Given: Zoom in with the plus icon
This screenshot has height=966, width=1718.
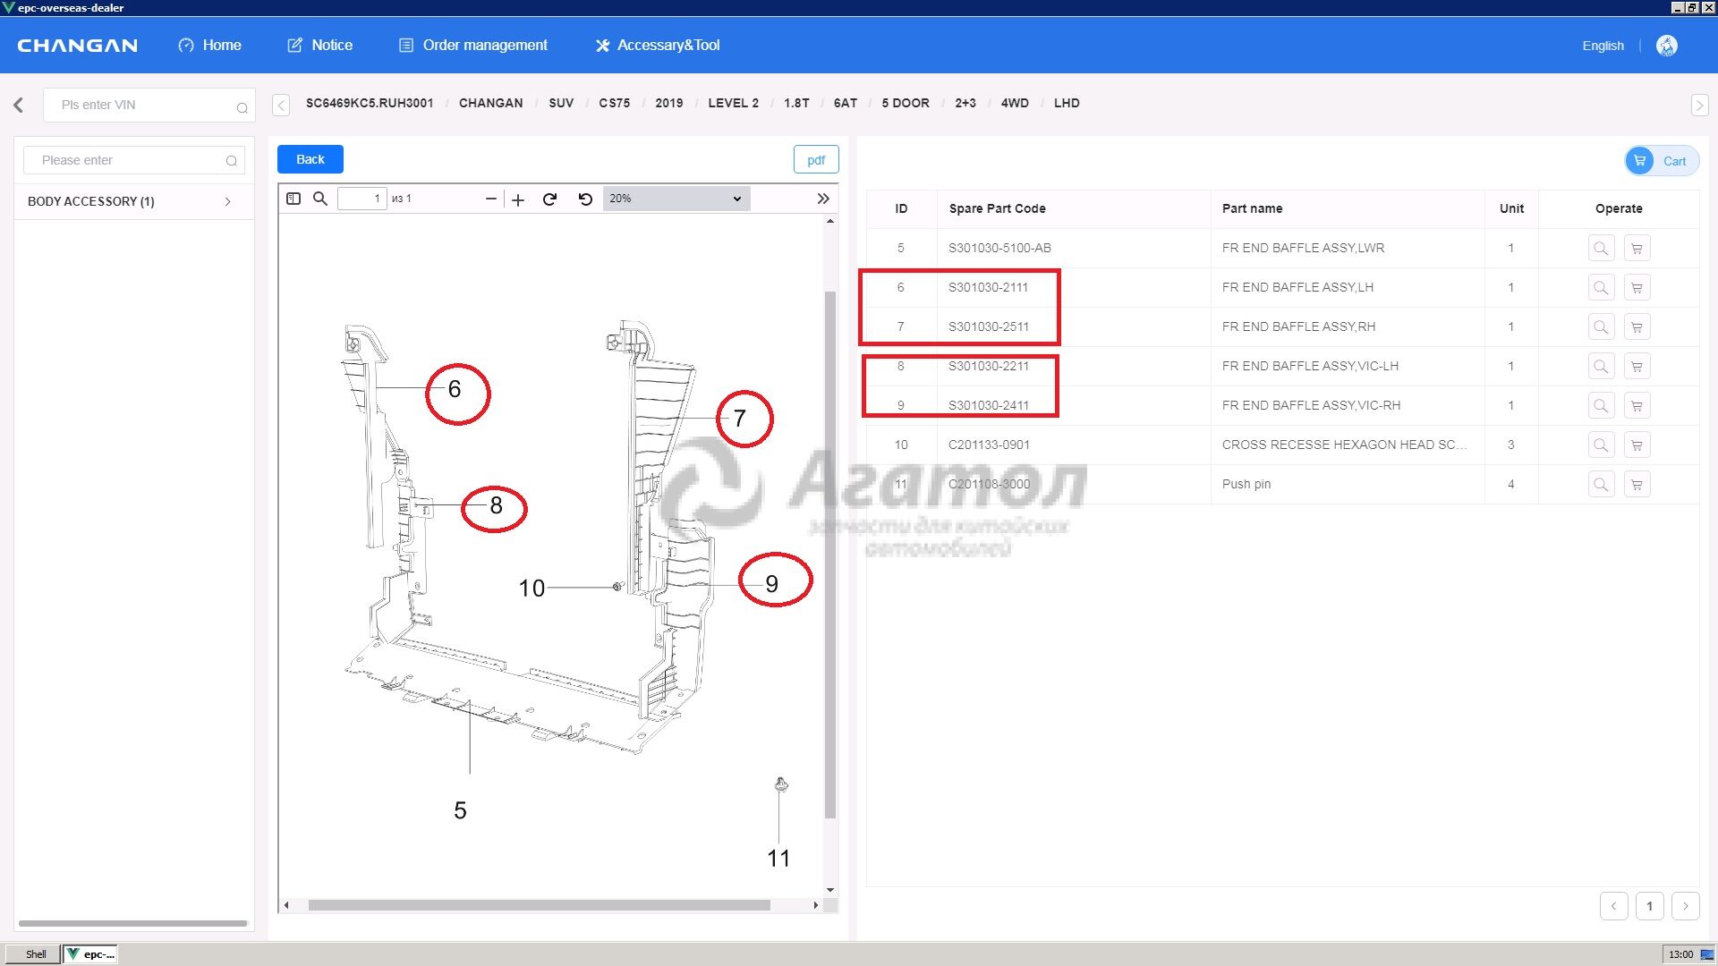Looking at the screenshot, I should (x=518, y=199).
